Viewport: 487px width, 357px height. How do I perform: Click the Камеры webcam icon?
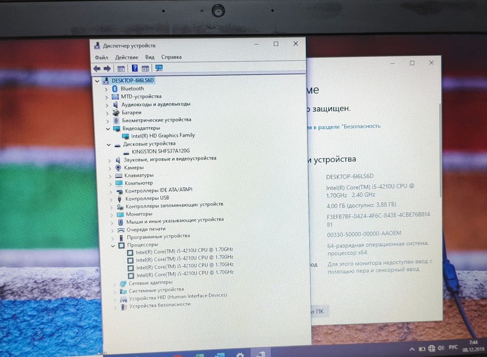coord(119,168)
